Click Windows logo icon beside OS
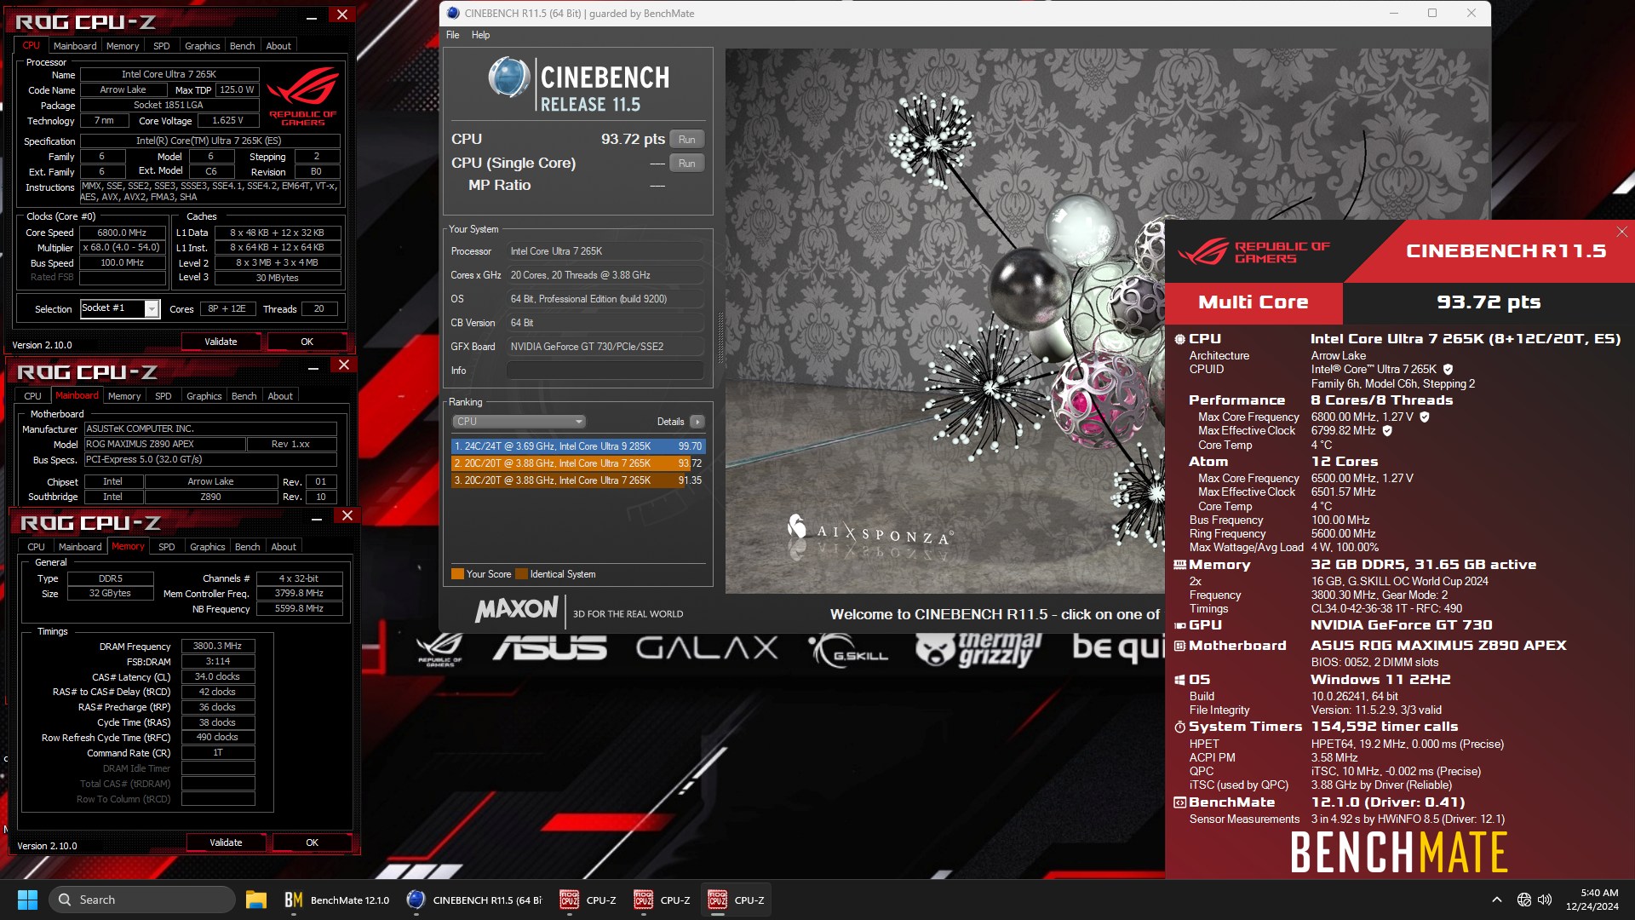 click(x=1179, y=680)
